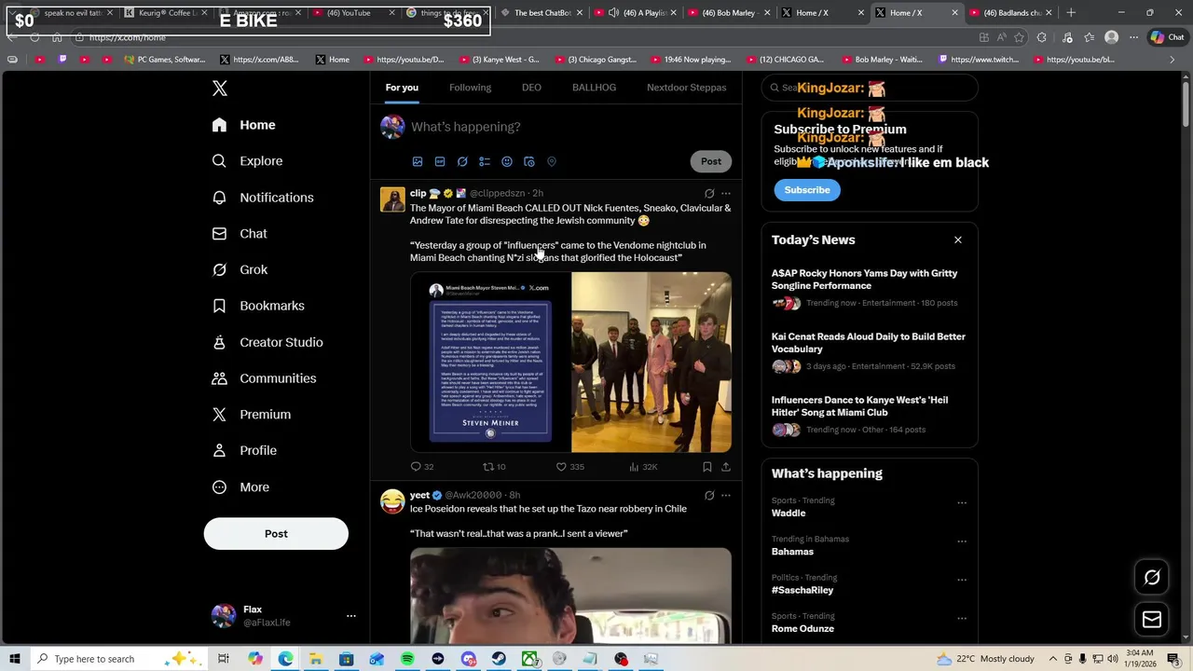Open Copilot Chat in the browser toolbar
The image size is (1193, 671).
click(x=1167, y=37)
